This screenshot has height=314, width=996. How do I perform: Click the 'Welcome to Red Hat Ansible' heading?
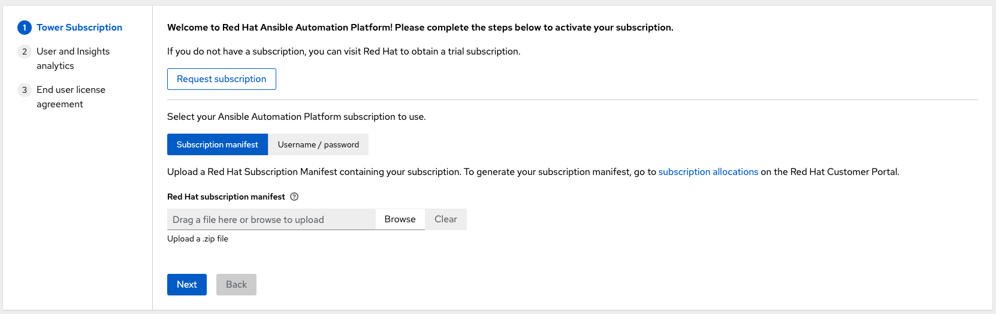[420, 28]
